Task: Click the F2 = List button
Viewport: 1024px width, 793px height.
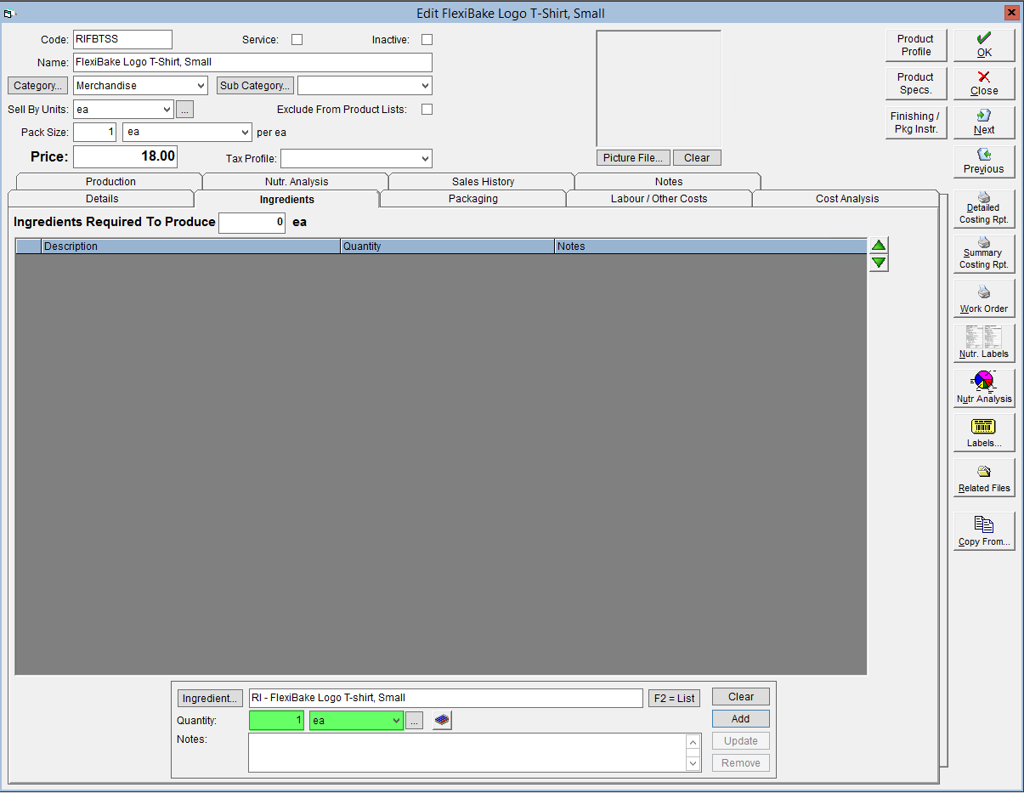Action: 674,698
